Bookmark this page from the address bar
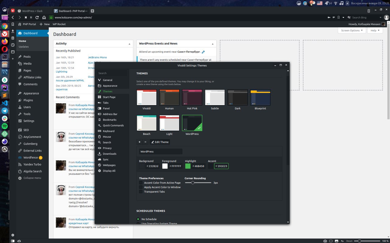390x243 pixels. [339, 18]
